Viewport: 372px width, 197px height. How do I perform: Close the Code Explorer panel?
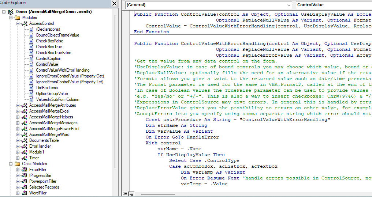(x=114, y=4)
